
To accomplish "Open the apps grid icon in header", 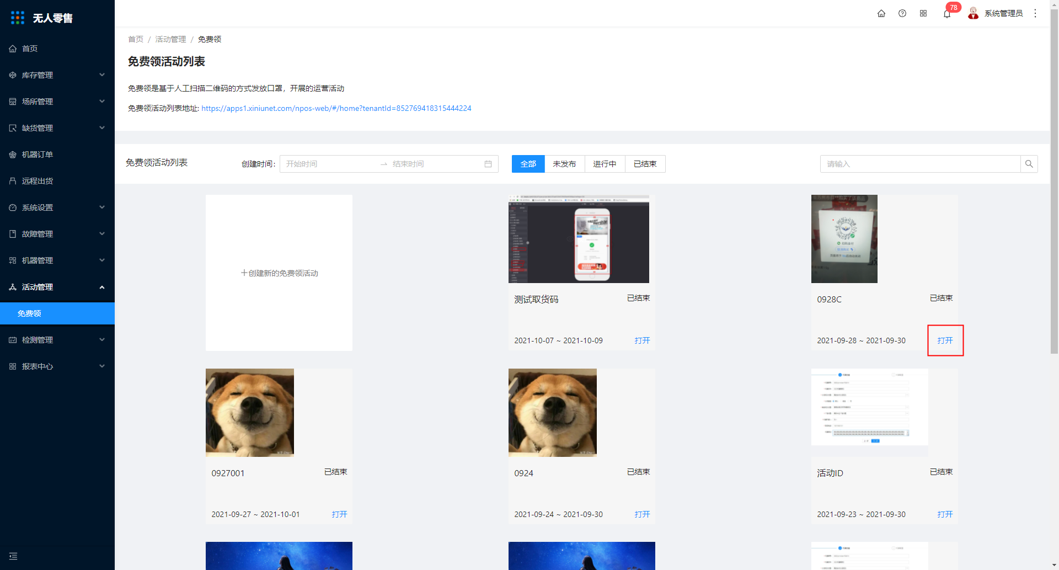I will click(923, 13).
